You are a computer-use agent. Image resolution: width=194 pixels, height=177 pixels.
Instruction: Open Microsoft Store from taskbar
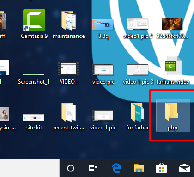click(161, 168)
